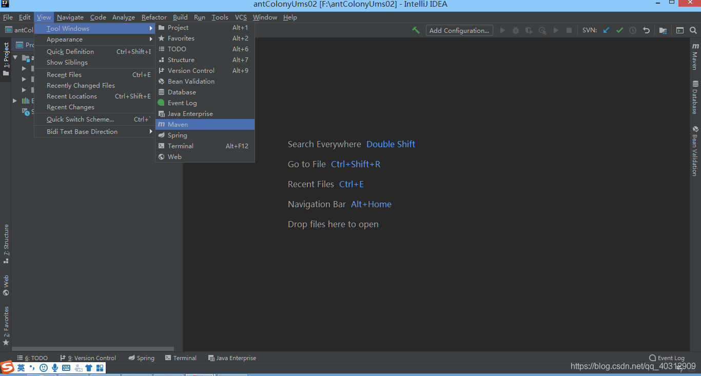Click the SVN Commit green checkmark
This screenshot has height=376, width=701.
coord(619,30)
